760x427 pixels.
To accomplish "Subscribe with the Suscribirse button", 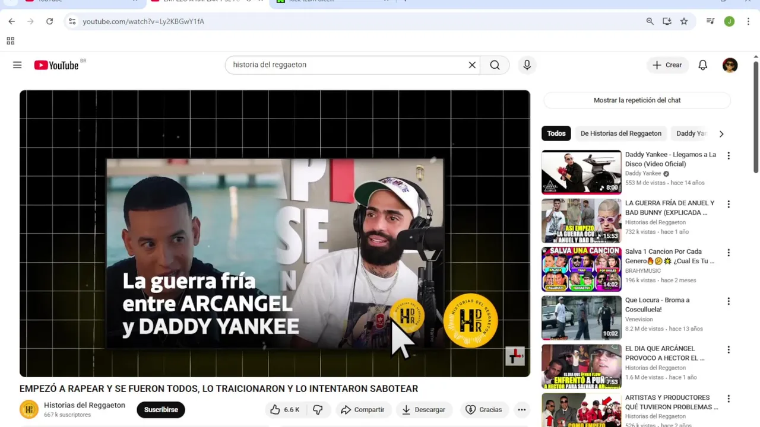I will [161, 410].
